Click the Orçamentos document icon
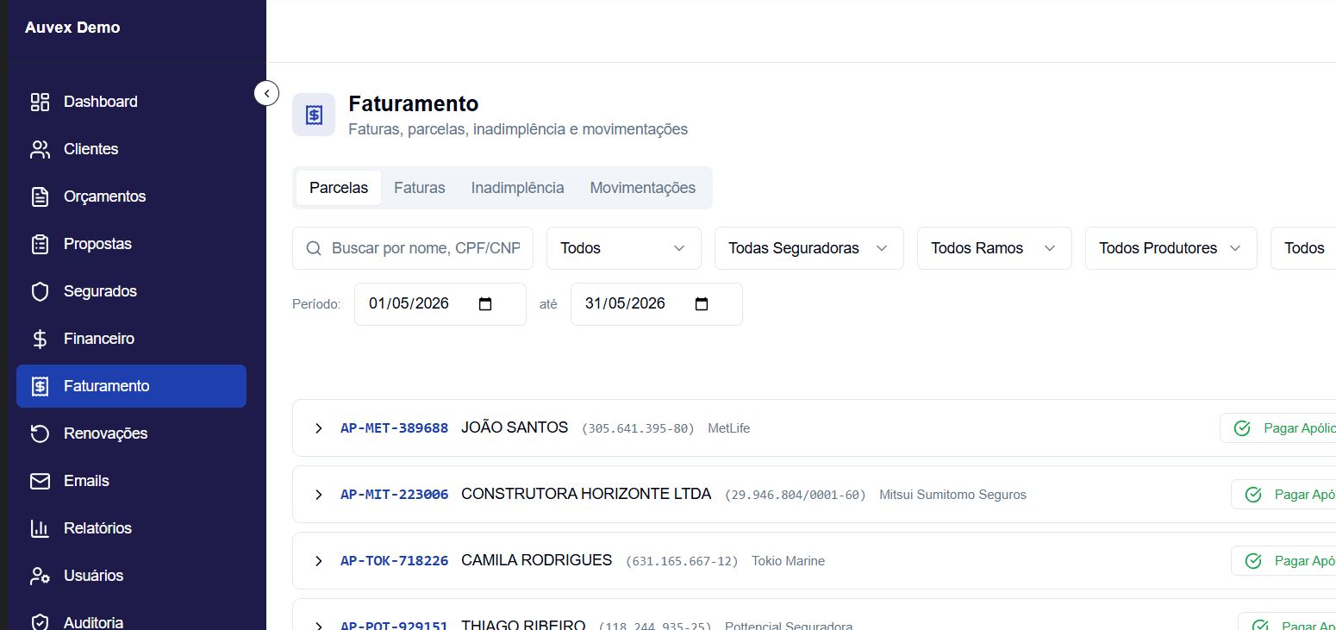This screenshot has width=1336, height=630. click(x=40, y=196)
